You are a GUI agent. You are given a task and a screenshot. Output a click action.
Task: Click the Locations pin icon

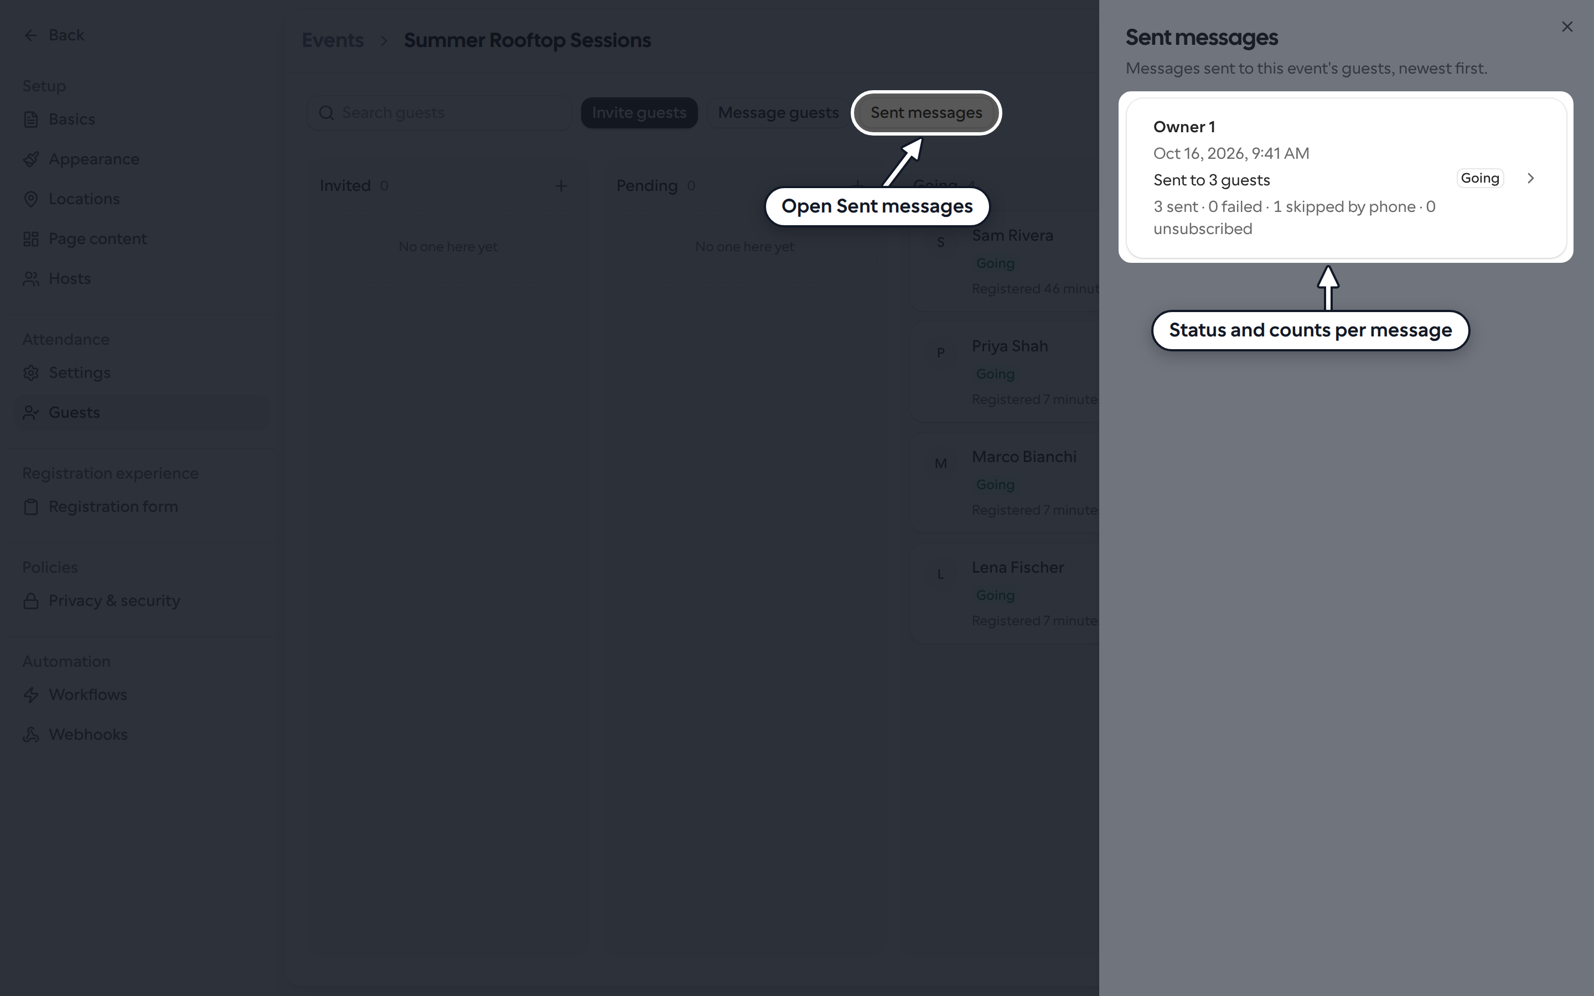pyautogui.click(x=30, y=199)
